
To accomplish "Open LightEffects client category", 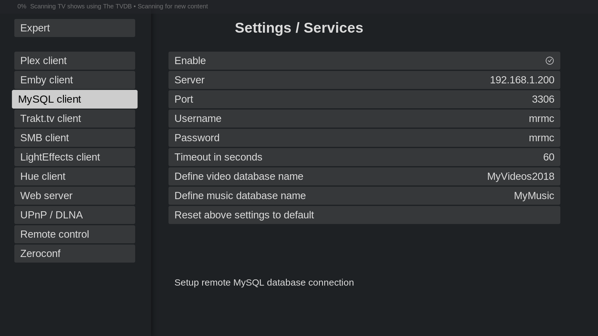I will 74,157.
